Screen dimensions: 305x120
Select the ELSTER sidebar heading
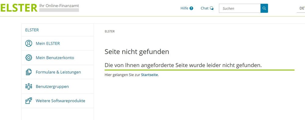coord(32,30)
